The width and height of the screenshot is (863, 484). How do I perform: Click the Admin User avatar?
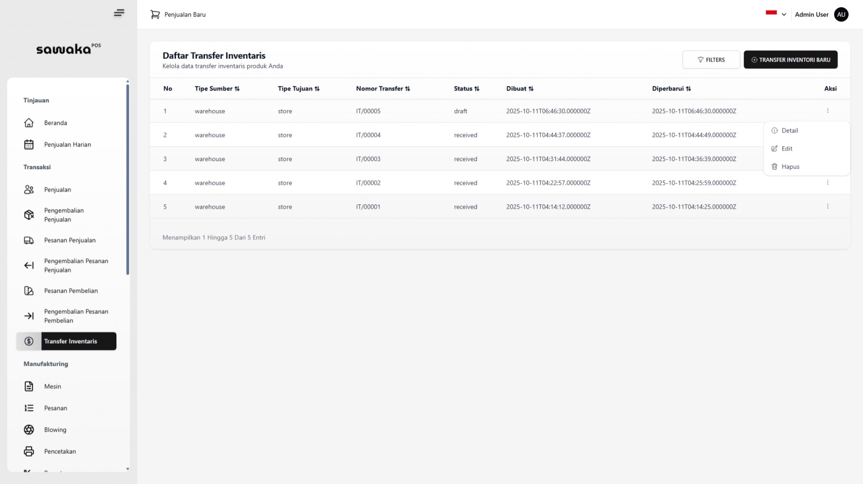point(841,15)
